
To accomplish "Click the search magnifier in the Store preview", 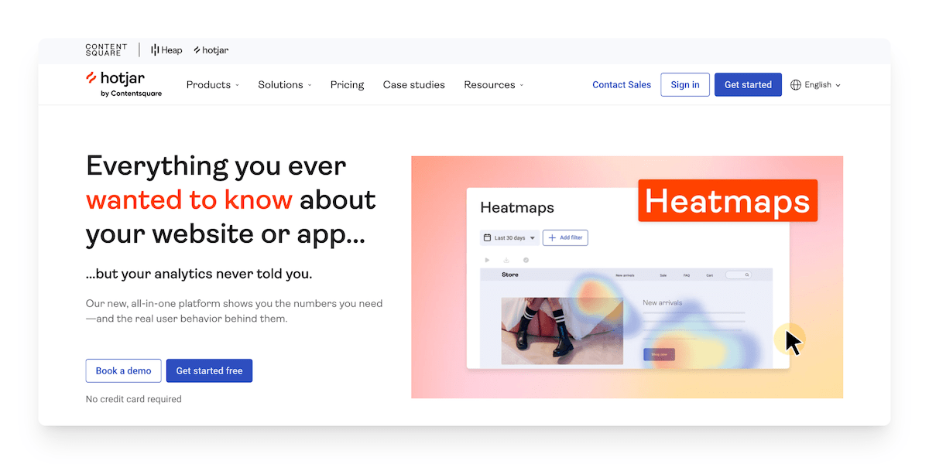I will (747, 275).
